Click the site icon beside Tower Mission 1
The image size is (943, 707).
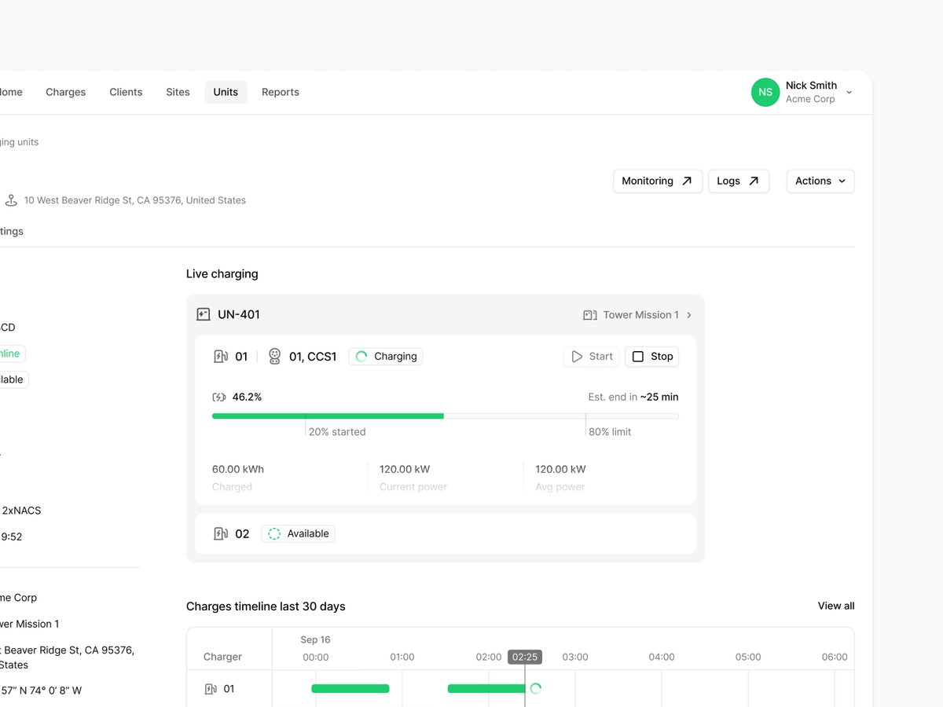tap(590, 315)
